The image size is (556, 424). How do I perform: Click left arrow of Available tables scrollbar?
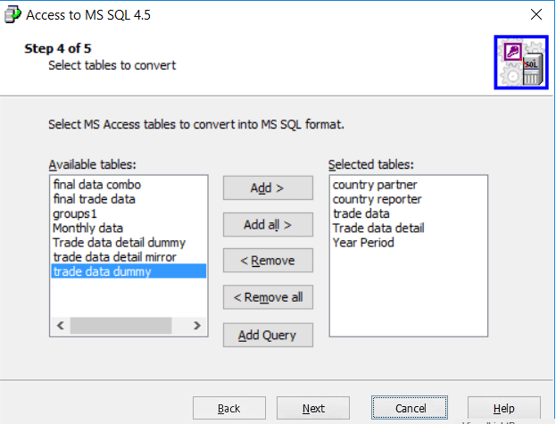tap(61, 326)
